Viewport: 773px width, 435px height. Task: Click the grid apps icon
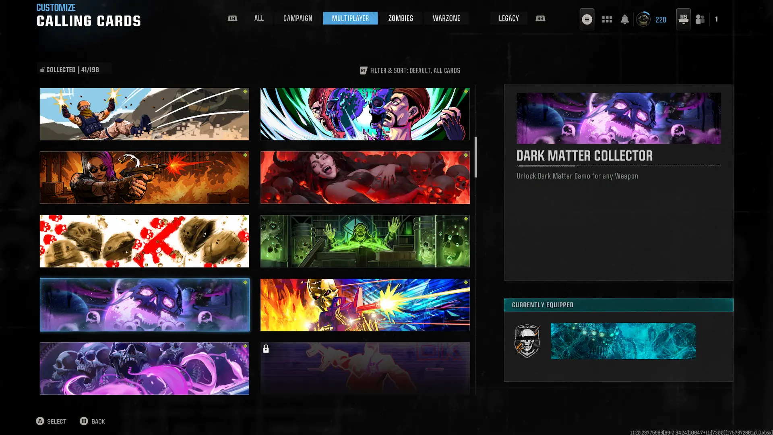click(607, 19)
